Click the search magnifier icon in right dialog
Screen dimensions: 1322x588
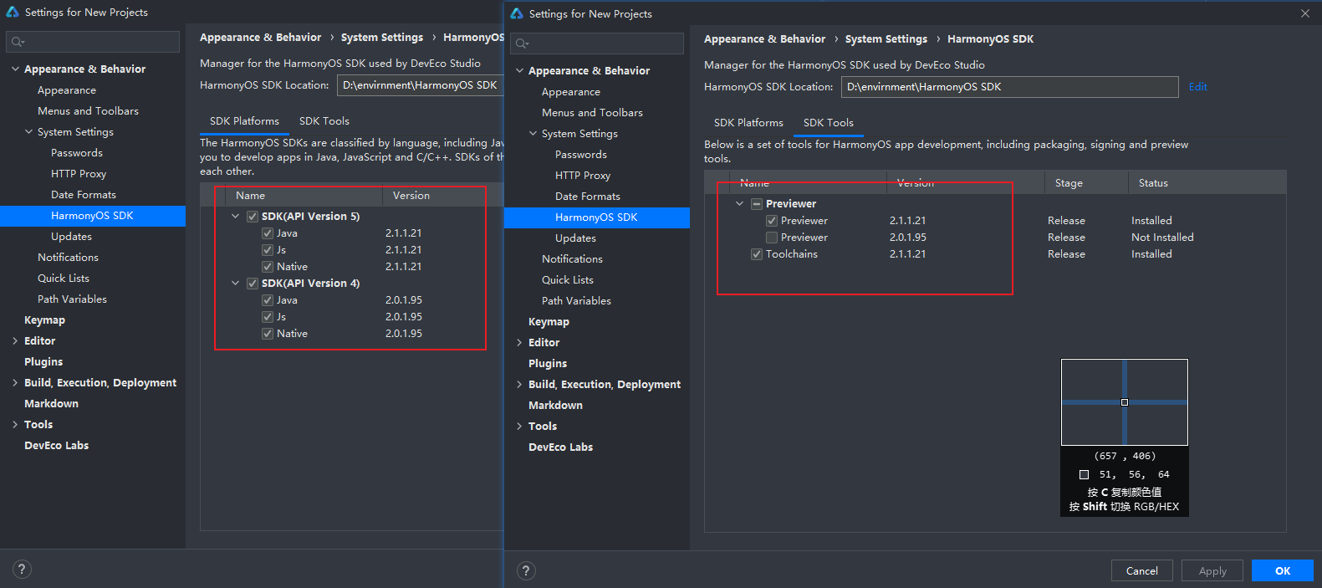522,43
